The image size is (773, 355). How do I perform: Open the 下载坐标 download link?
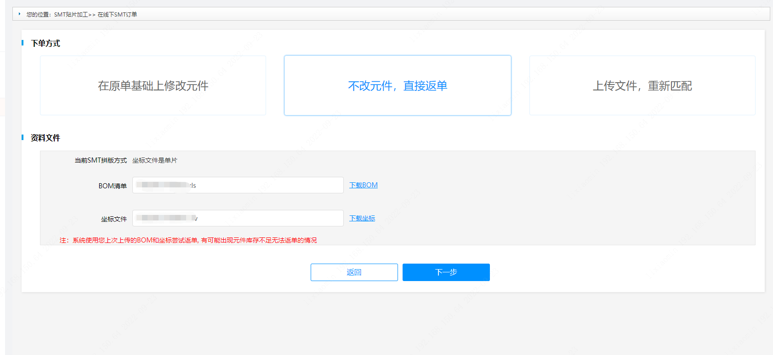tap(362, 218)
